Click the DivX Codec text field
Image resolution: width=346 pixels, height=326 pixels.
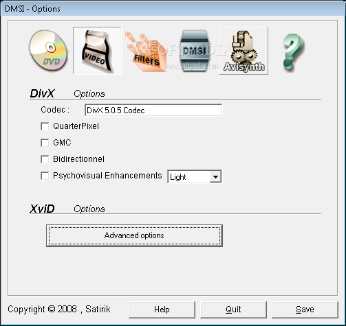click(153, 110)
